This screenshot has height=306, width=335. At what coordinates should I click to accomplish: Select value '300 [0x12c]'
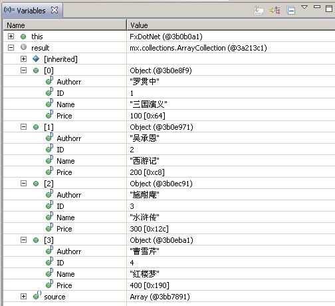pos(149,229)
